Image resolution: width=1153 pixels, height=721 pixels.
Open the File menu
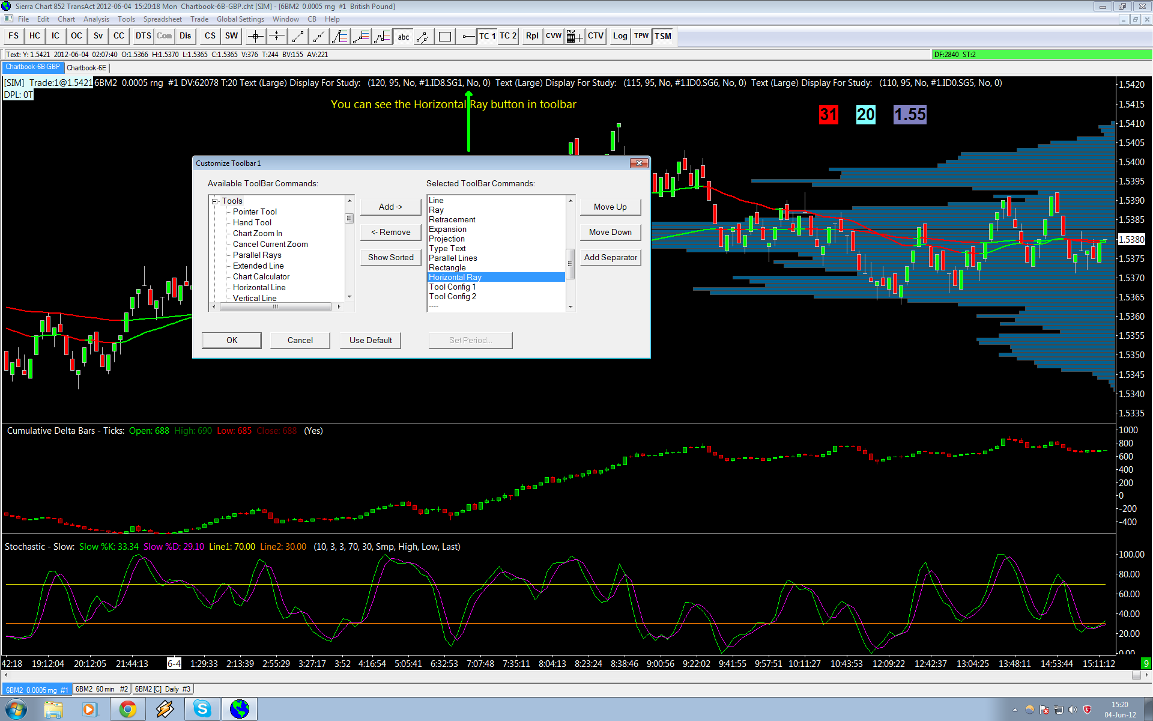(23, 19)
